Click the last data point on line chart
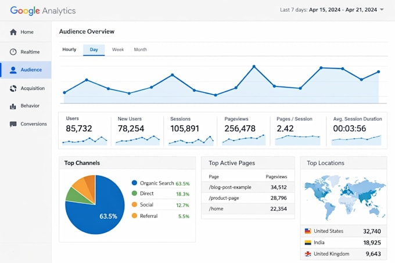The width and height of the screenshot is (395, 263). (x=378, y=72)
